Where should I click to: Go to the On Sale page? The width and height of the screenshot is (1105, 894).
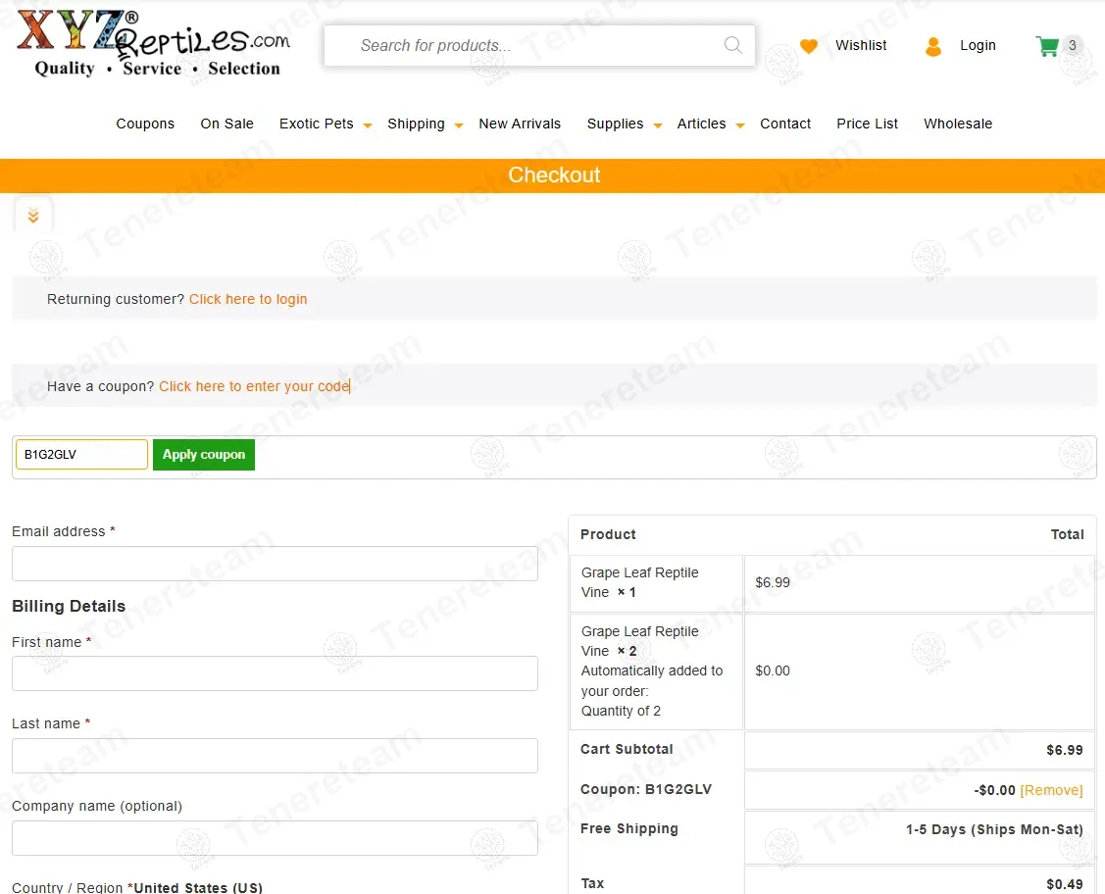click(226, 124)
